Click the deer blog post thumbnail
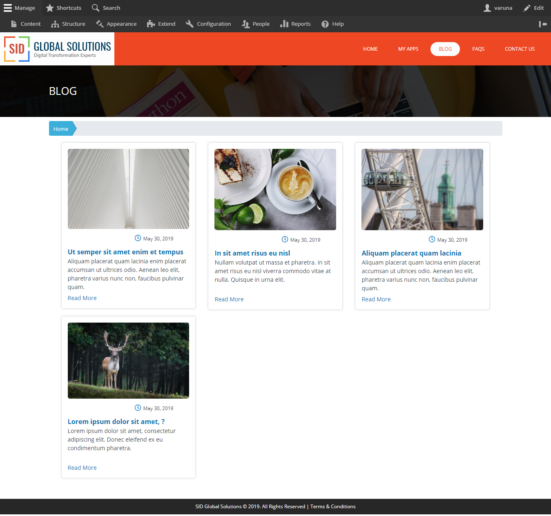 (x=128, y=360)
